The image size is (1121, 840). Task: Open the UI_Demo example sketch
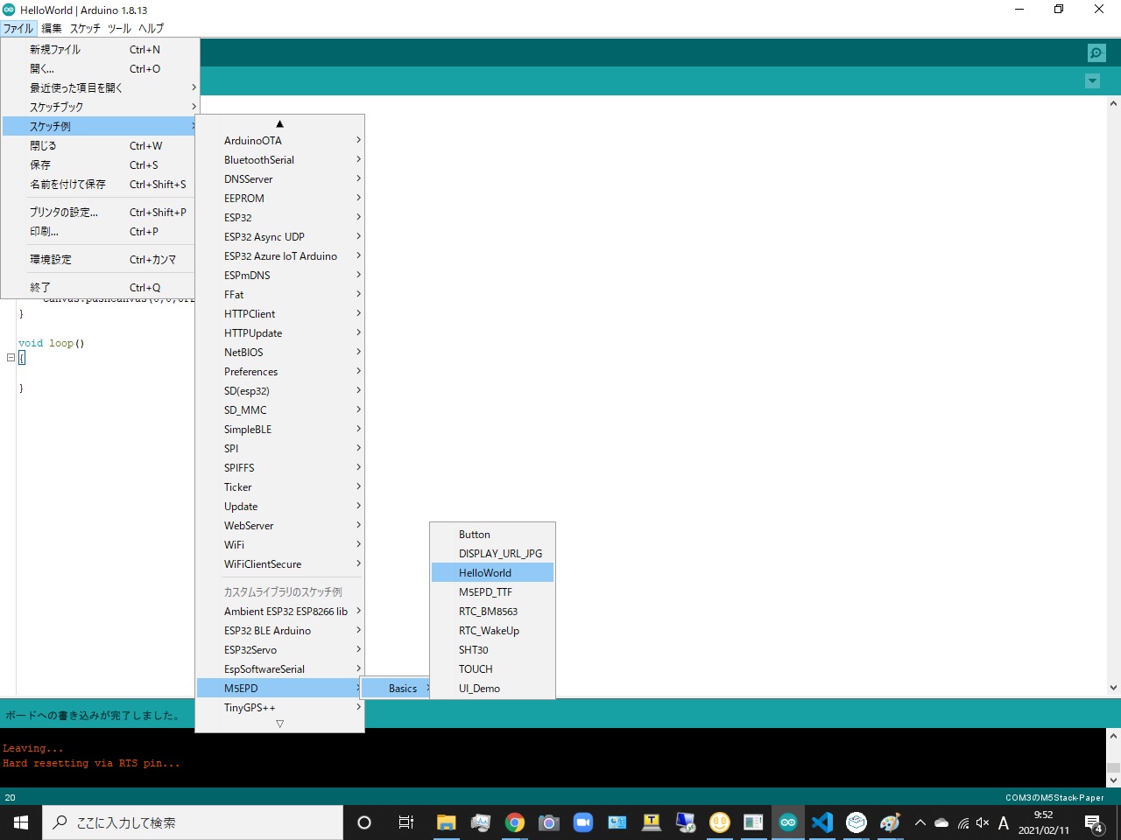point(492,689)
